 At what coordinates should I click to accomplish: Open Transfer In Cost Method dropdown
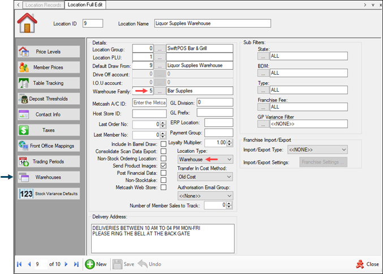click(x=205, y=177)
